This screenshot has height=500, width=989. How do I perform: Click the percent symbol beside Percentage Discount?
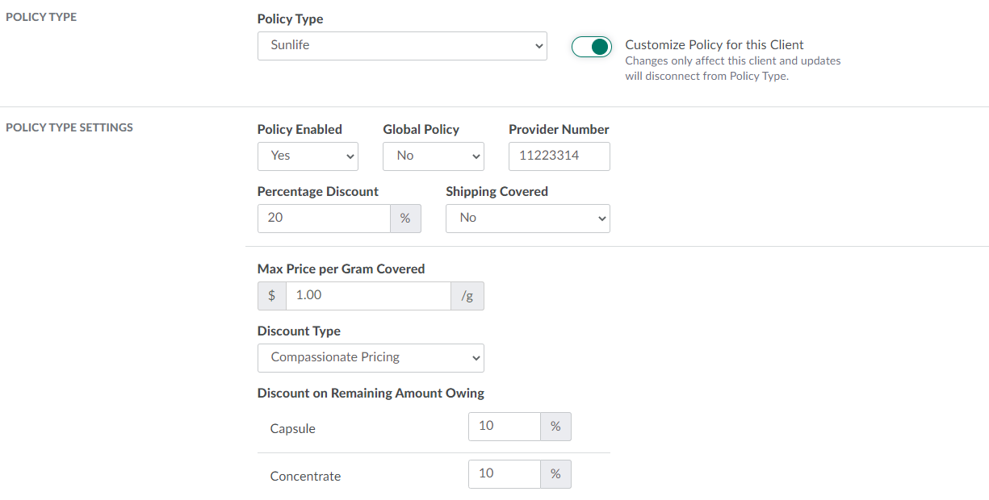click(405, 219)
